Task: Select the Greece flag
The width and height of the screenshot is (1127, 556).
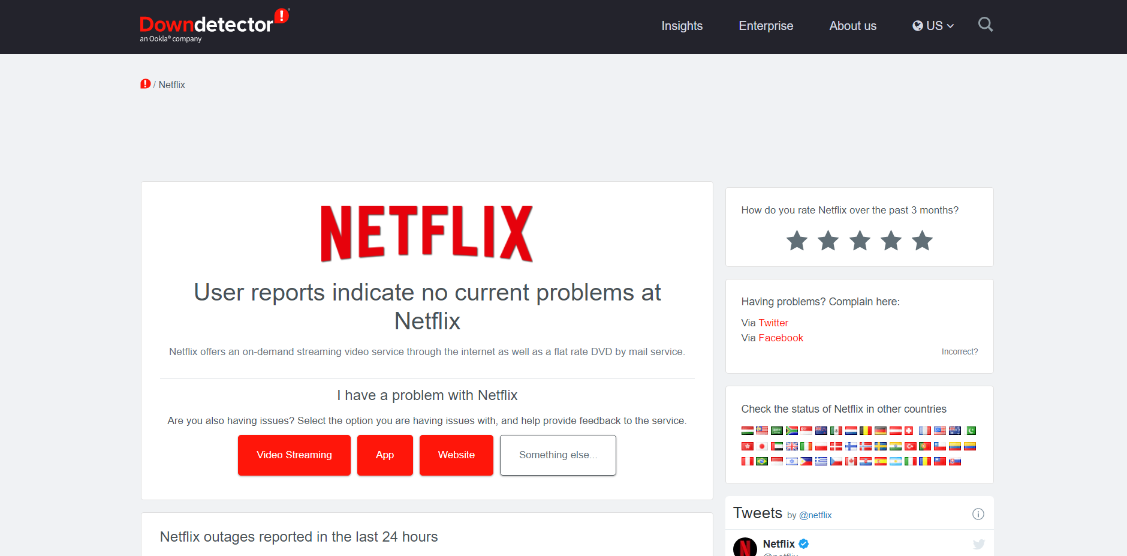Action: (821, 461)
